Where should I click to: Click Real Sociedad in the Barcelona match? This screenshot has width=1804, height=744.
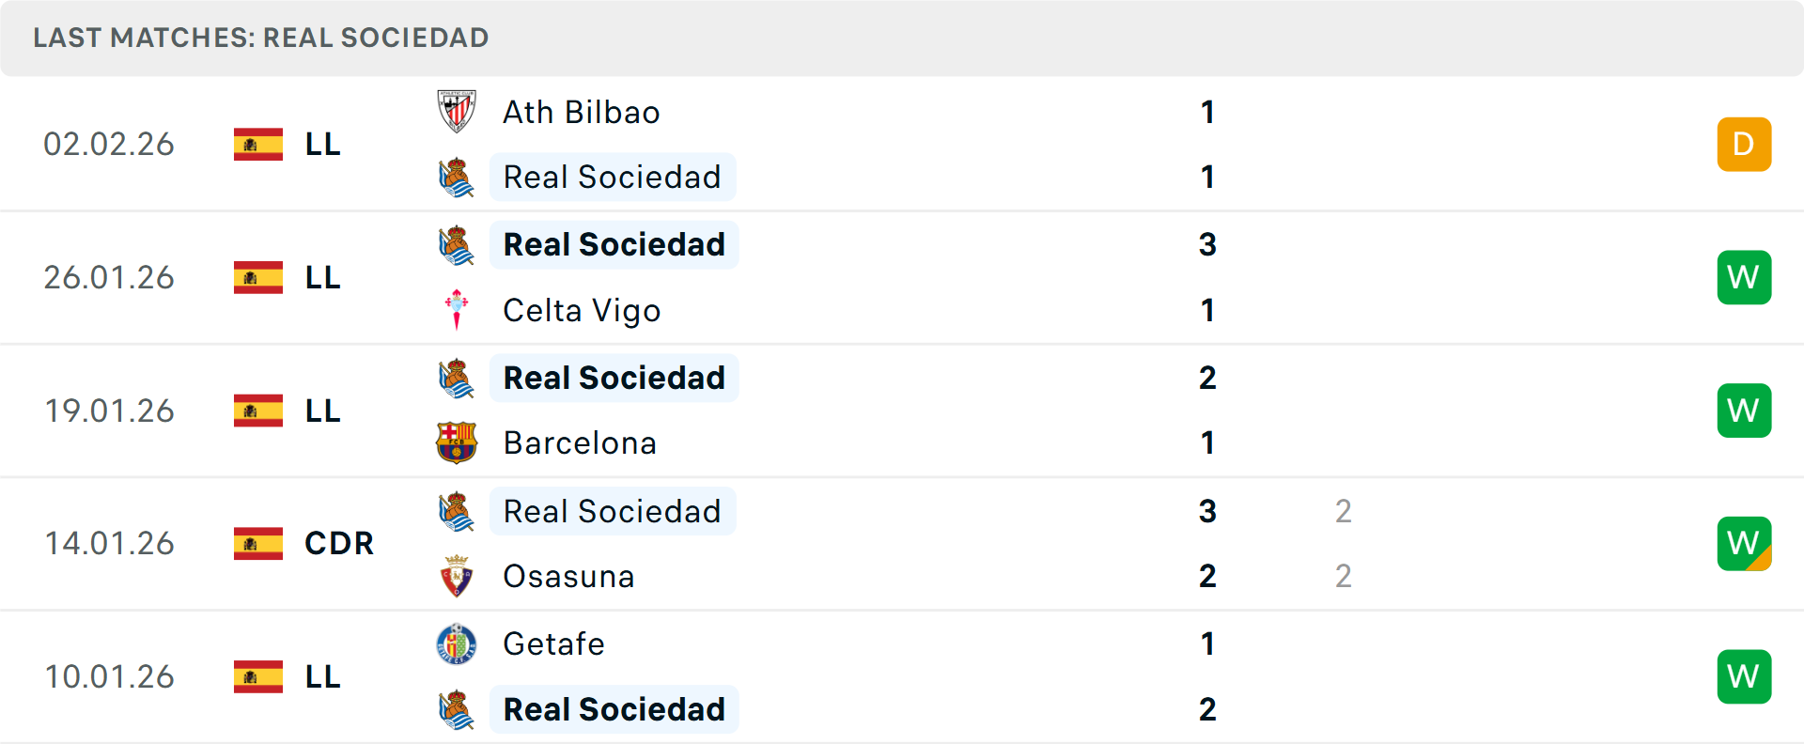614,378
